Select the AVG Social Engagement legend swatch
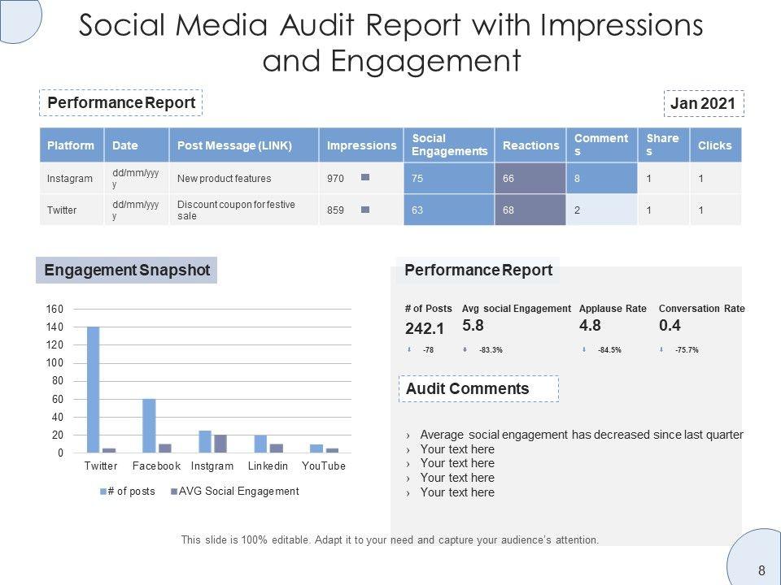Screen dimensions: 781x585 173,492
